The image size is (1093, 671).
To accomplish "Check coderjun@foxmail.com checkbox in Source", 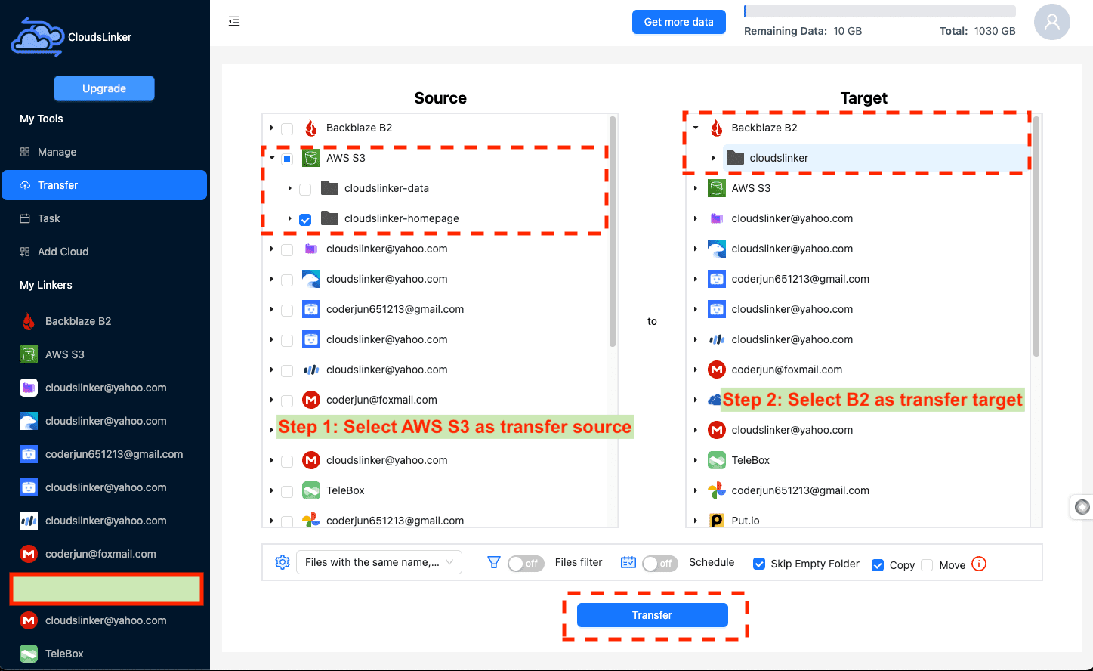I will 287,401.
